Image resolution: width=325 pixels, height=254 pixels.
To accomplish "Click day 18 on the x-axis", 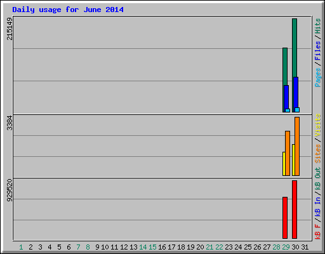I will point(181,247).
